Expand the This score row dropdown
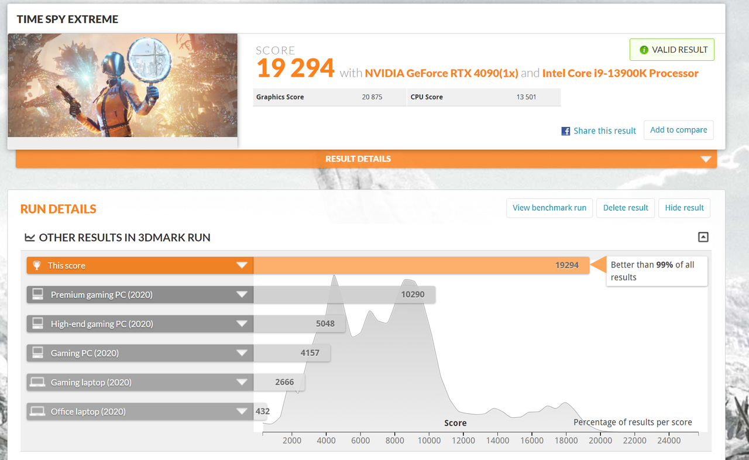 [242, 266]
